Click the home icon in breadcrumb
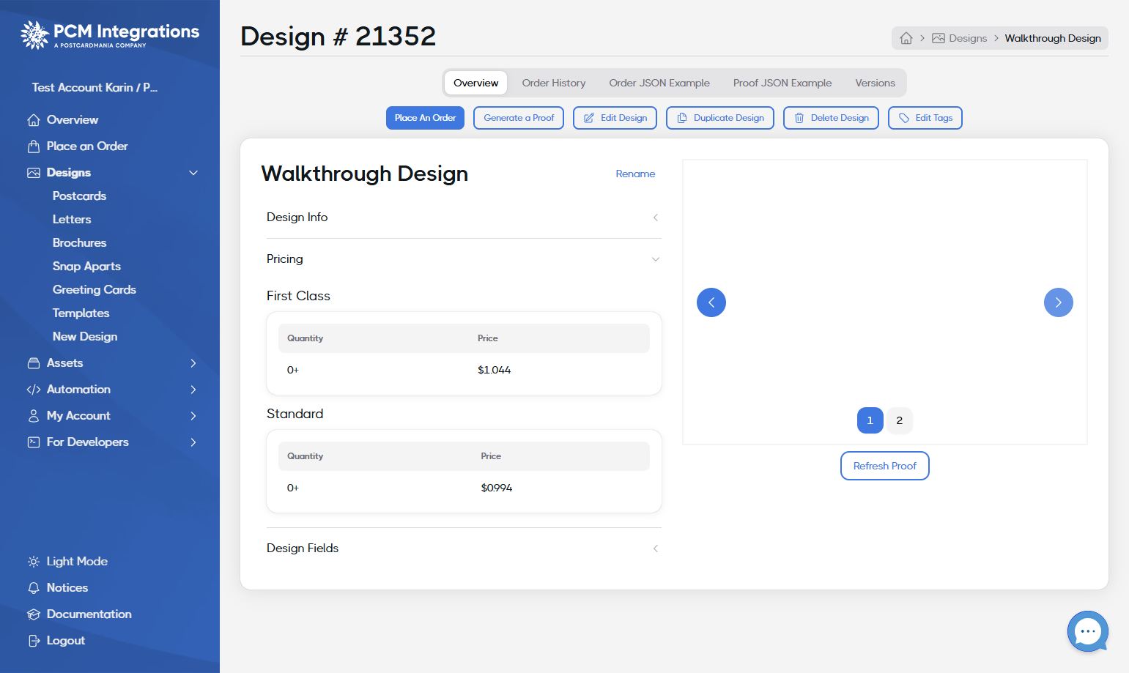Image resolution: width=1129 pixels, height=673 pixels. click(x=906, y=38)
